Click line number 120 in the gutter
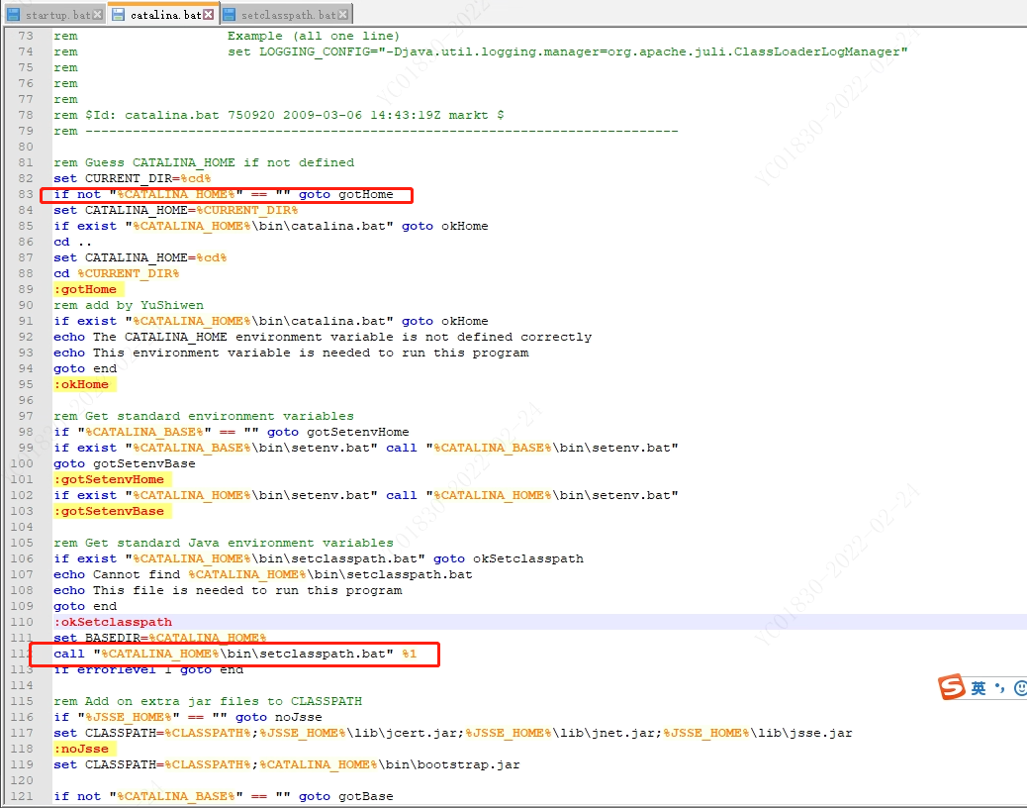Viewport: 1027px width, 808px height. click(x=22, y=780)
